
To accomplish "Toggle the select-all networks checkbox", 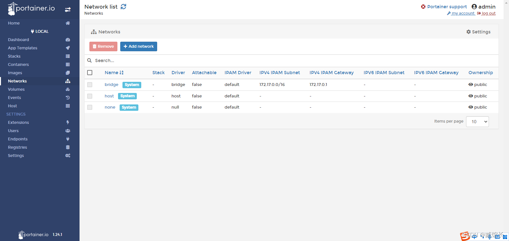I will (x=90, y=73).
